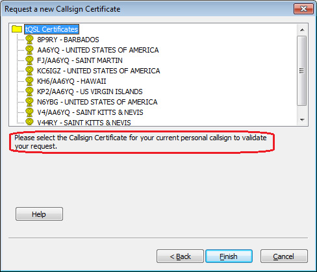Image resolution: width=317 pixels, height=272 pixels.
Task: Select AA6YQ - UNITED STATES OF AMERICA entry
Action: (x=98, y=50)
